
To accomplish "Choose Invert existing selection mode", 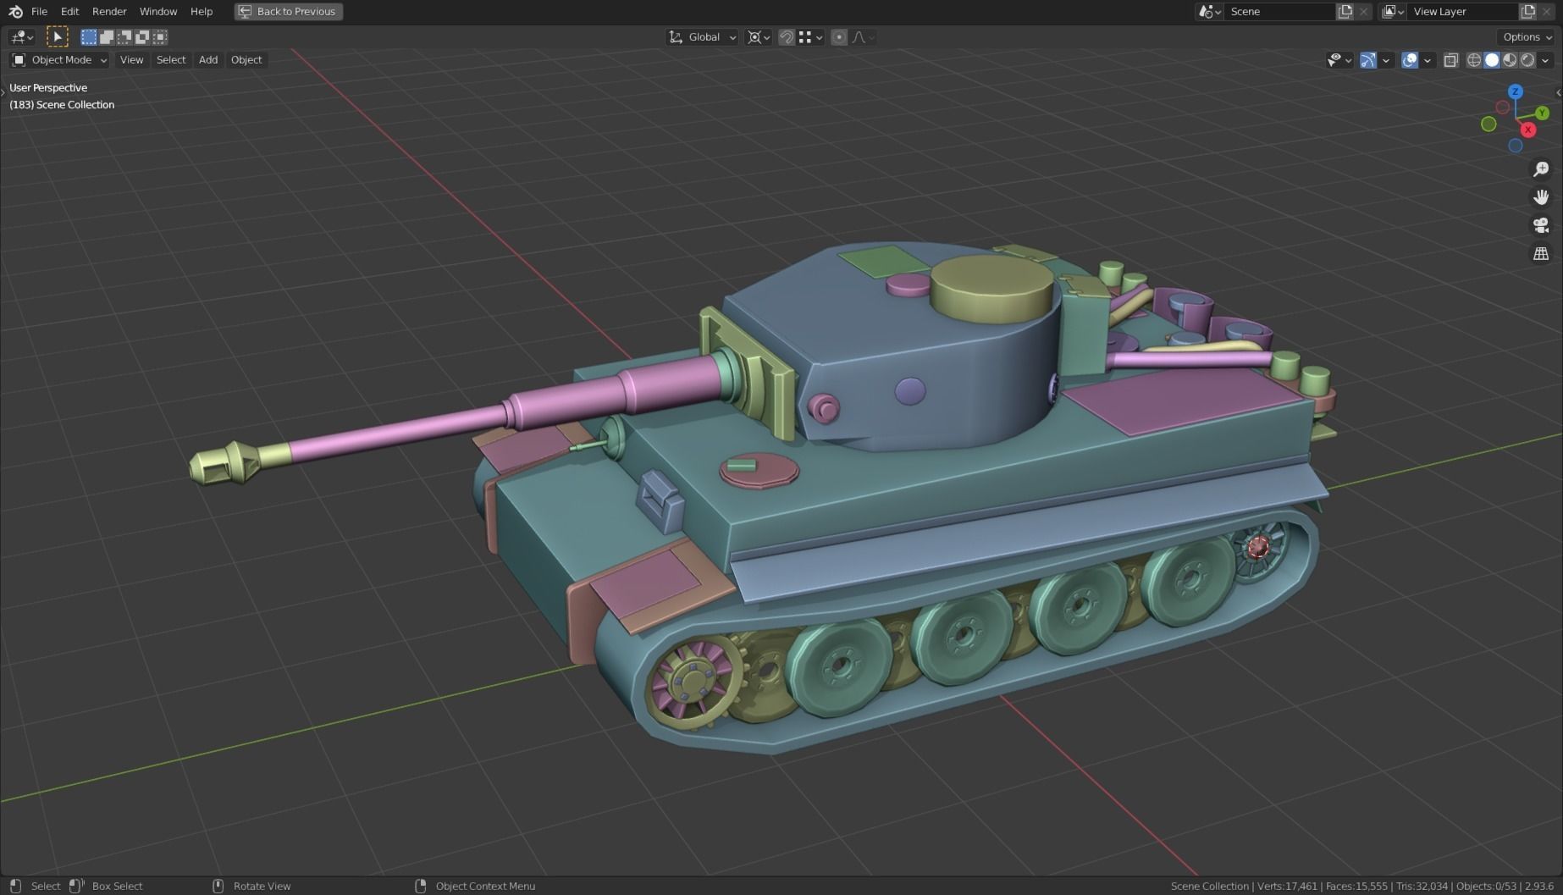I will tap(142, 37).
